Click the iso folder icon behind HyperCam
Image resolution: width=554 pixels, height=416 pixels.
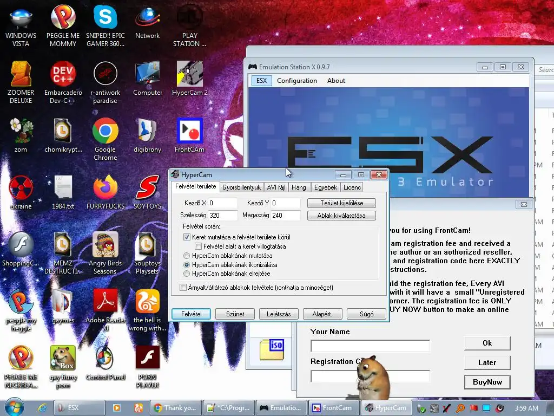coord(272,349)
